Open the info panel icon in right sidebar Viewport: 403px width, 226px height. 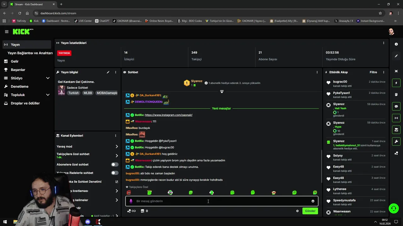click(396, 44)
